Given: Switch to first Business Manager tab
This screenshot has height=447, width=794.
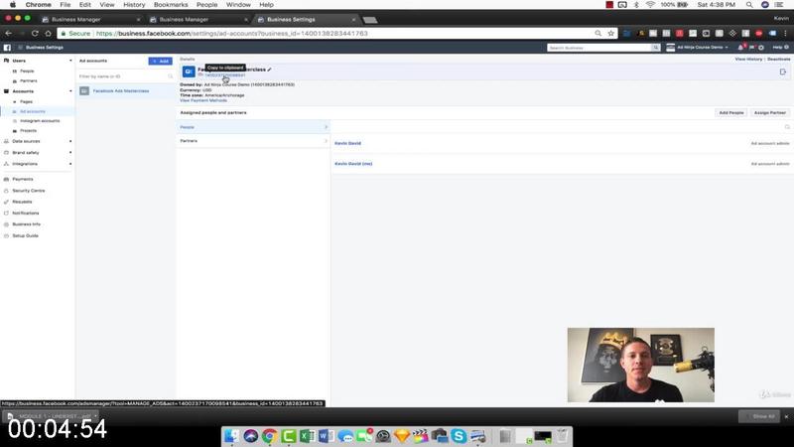Looking at the screenshot, I should 91,19.
